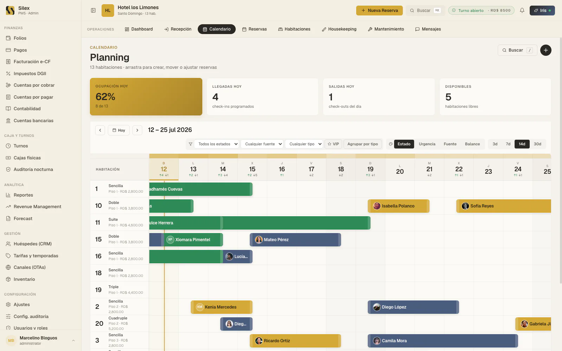Go to previous date range arrow
Image resolution: width=562 pixels, height=351 pixels.
pyautogui.click(x=100, y=130)
